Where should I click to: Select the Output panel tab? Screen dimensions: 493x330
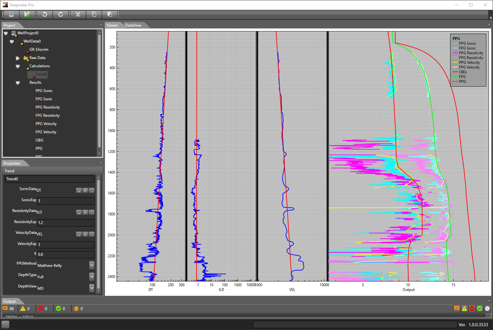10,301
